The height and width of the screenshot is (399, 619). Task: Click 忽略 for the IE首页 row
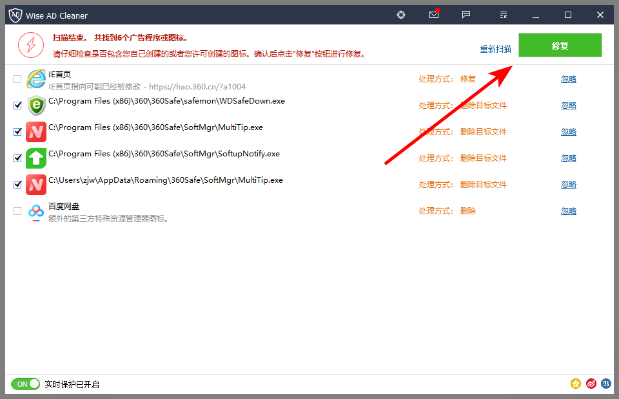point(569,79)
